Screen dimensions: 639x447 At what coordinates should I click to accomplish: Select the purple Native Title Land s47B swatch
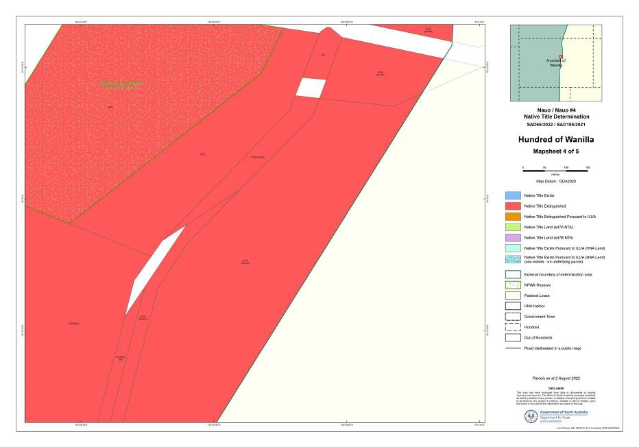pyautogui.click(x=513, y=238)
